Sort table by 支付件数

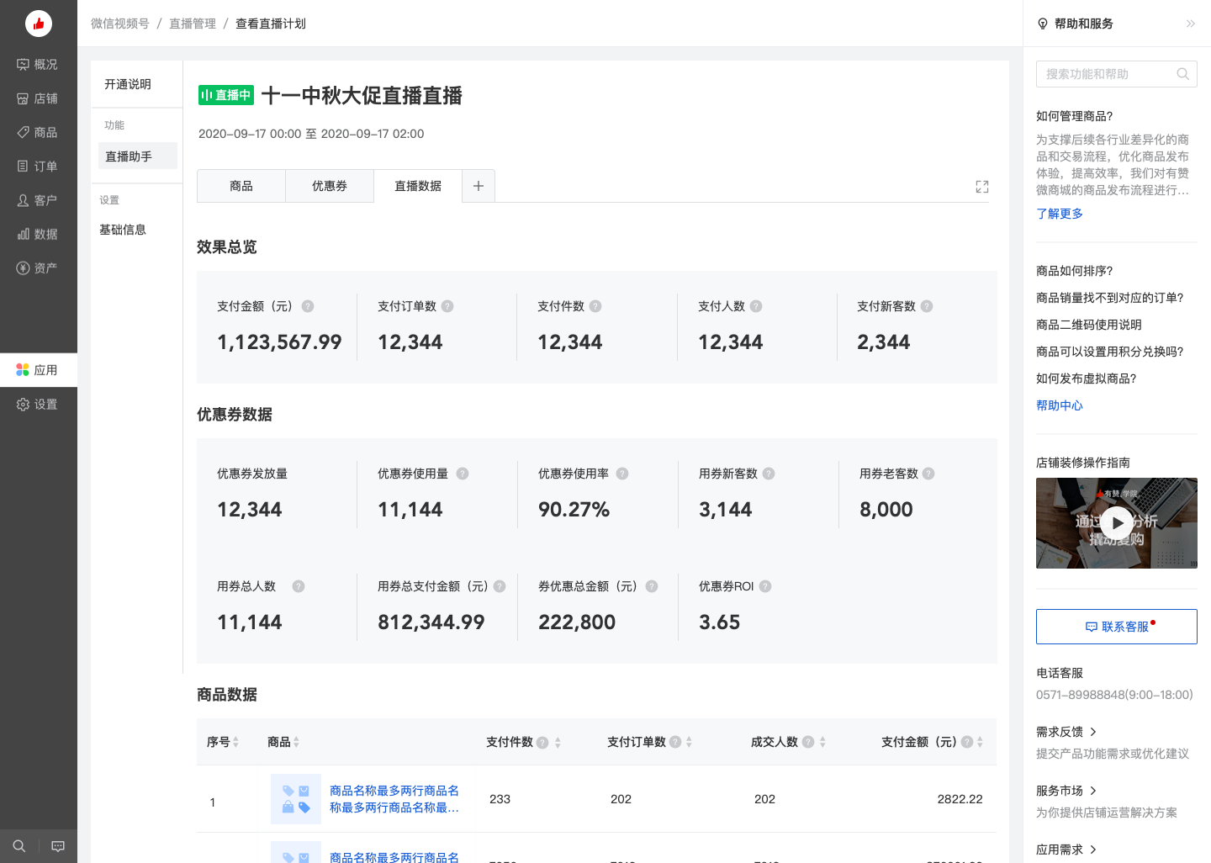pos(558,742)
